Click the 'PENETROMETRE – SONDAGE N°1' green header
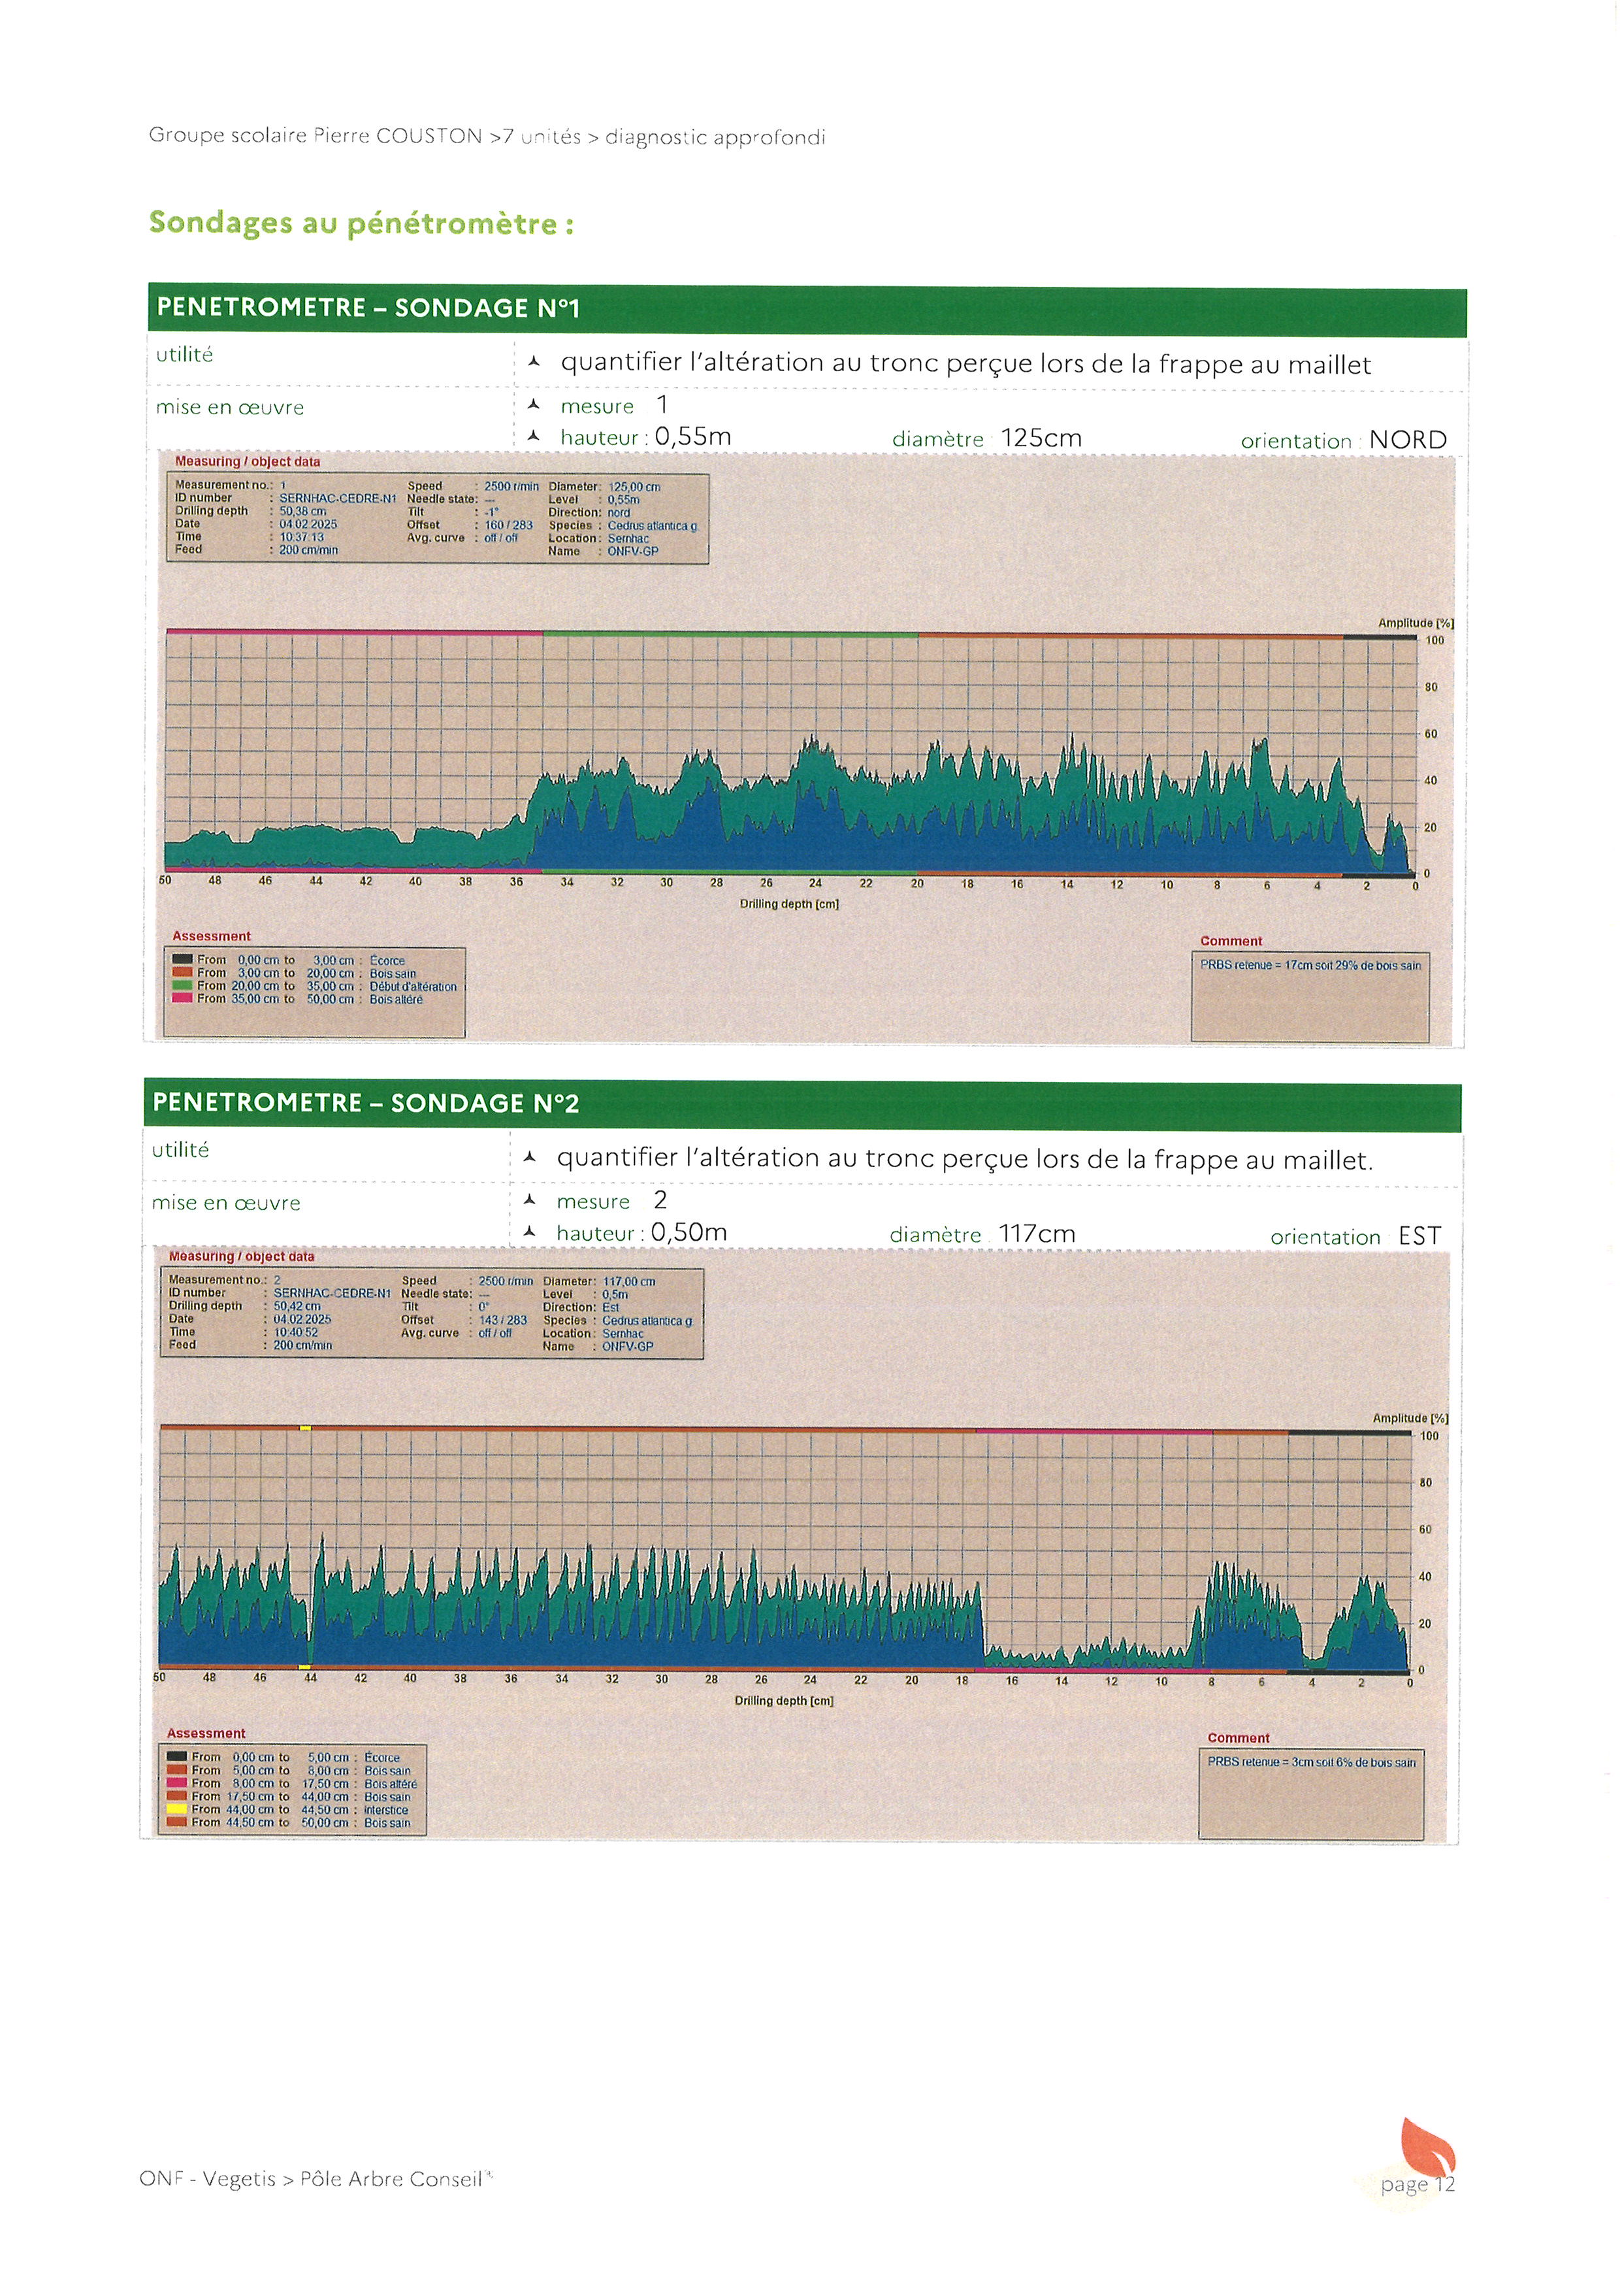The image size is (1620, 2296). click(368, 308)
